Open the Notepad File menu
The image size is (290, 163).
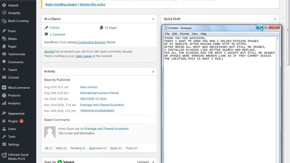point(167,34)
